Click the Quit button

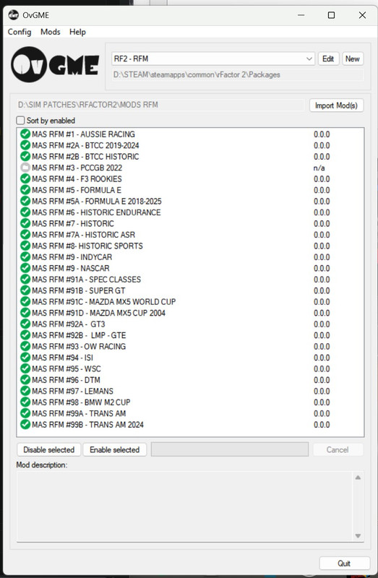point(345,564)
